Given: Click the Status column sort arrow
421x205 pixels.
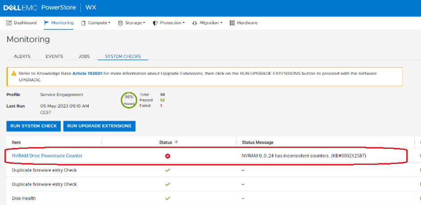Looking at the screenshot, I should (176, 142).
